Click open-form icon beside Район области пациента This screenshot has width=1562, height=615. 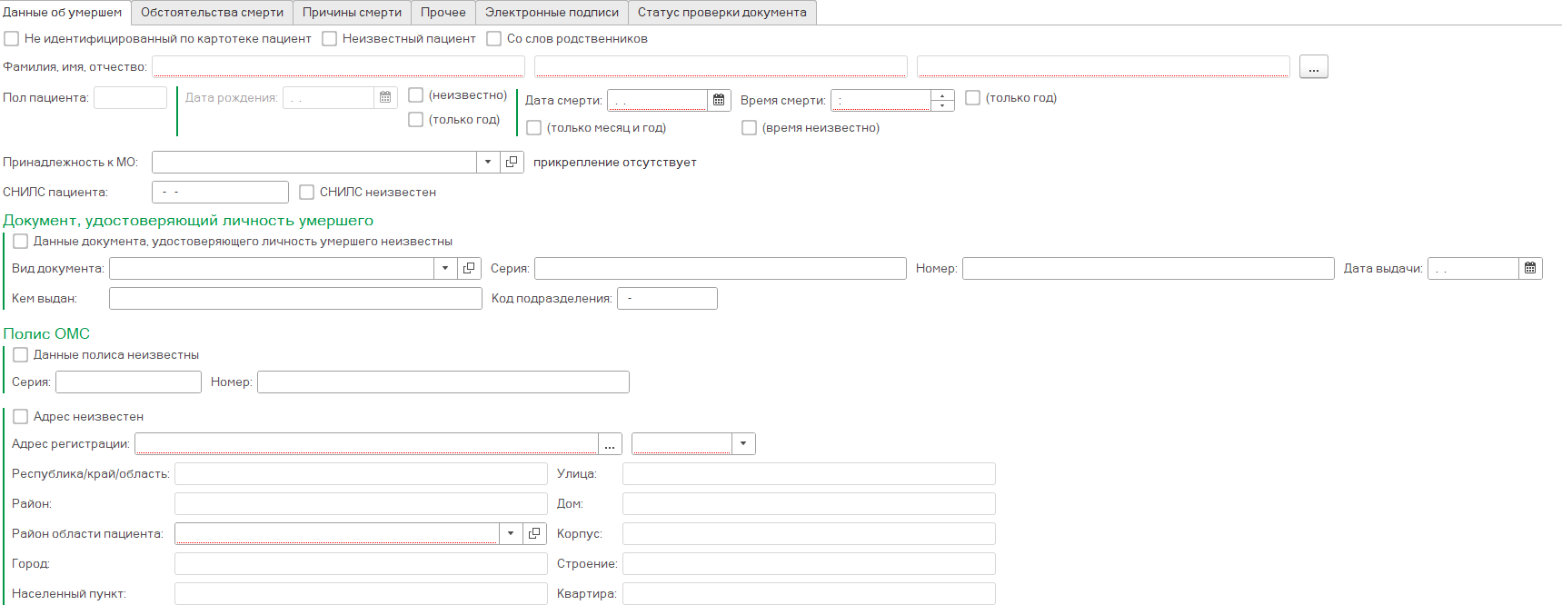(x=534, y=533)
